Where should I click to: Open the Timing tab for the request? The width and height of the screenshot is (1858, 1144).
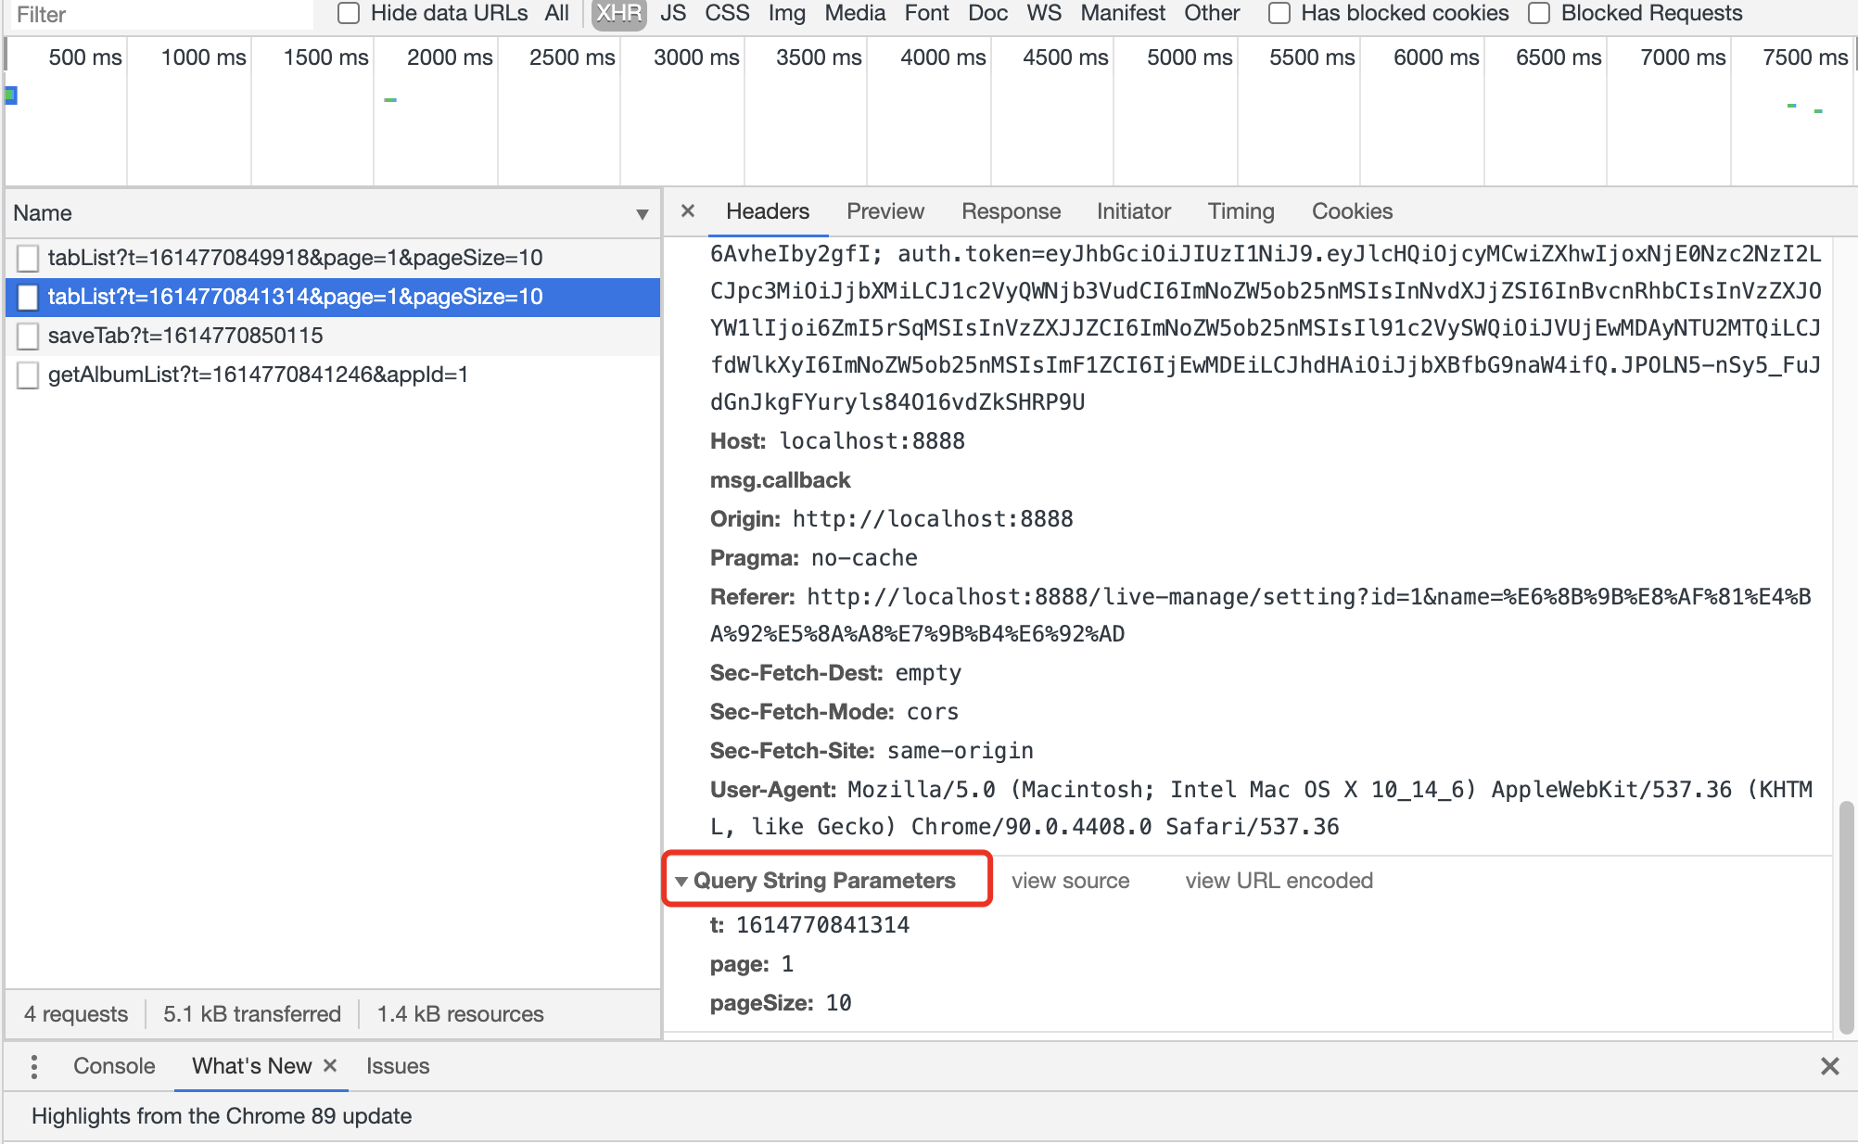point(1241,211)
